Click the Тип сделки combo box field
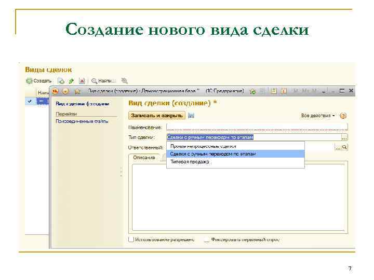The width and height of the screenshot is (374, 280). (254, 137)
